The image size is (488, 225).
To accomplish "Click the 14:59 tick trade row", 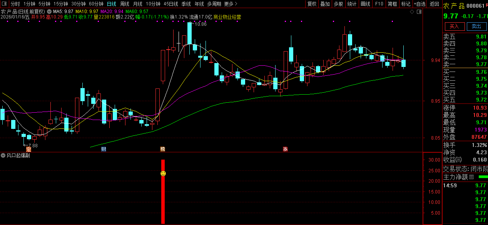I will (x=465, y=185).
